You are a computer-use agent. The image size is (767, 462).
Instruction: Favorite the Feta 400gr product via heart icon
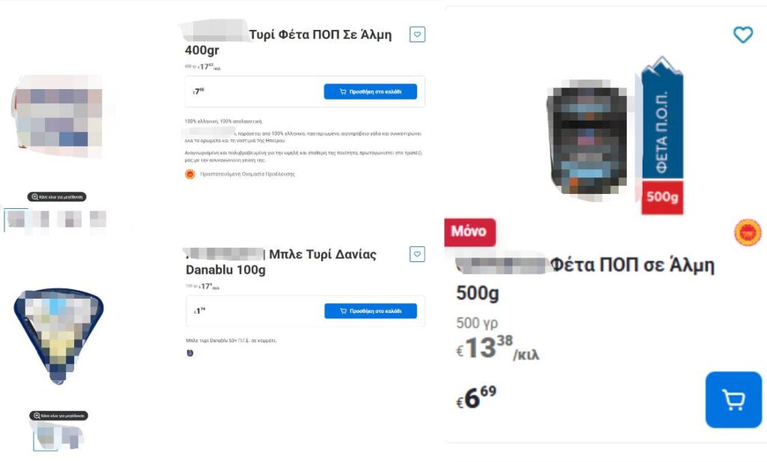417,34
